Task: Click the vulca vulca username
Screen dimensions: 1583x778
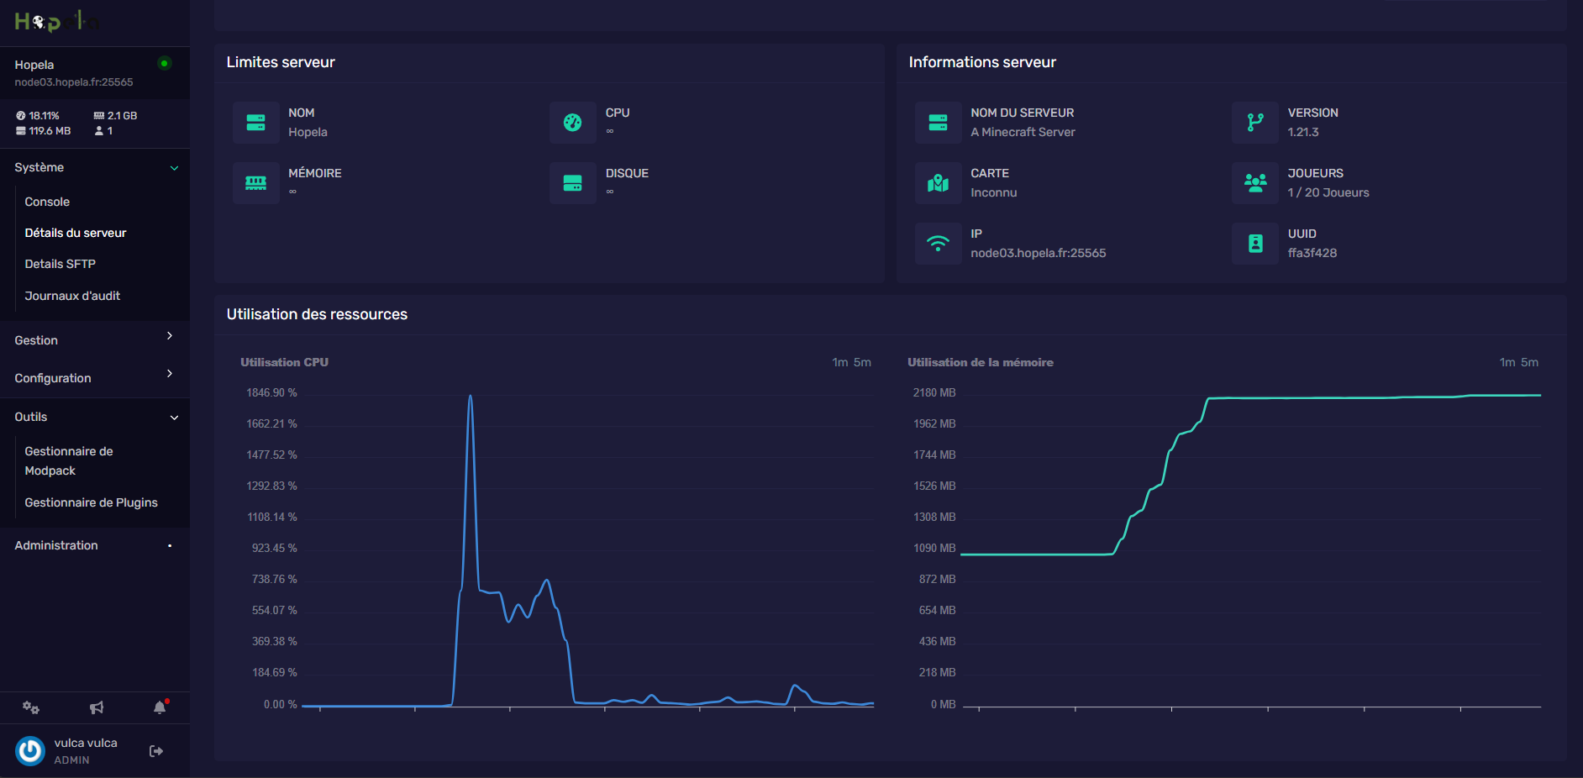Action: (x=86, y=743)
